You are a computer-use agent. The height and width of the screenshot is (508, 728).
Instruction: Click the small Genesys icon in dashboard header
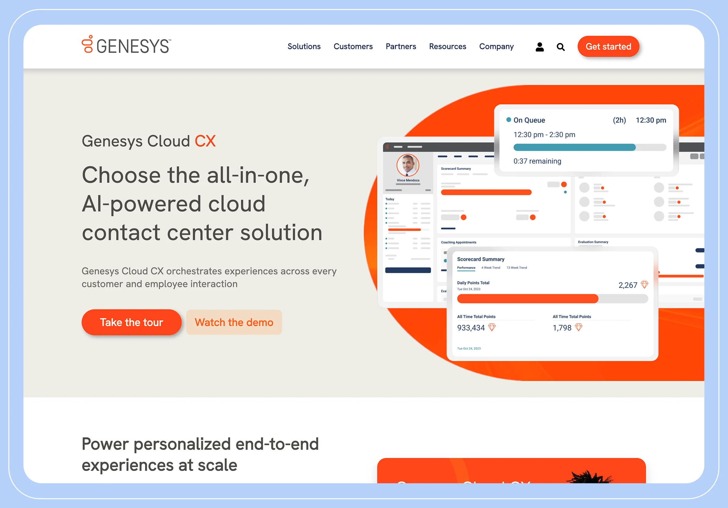point(387,147)
